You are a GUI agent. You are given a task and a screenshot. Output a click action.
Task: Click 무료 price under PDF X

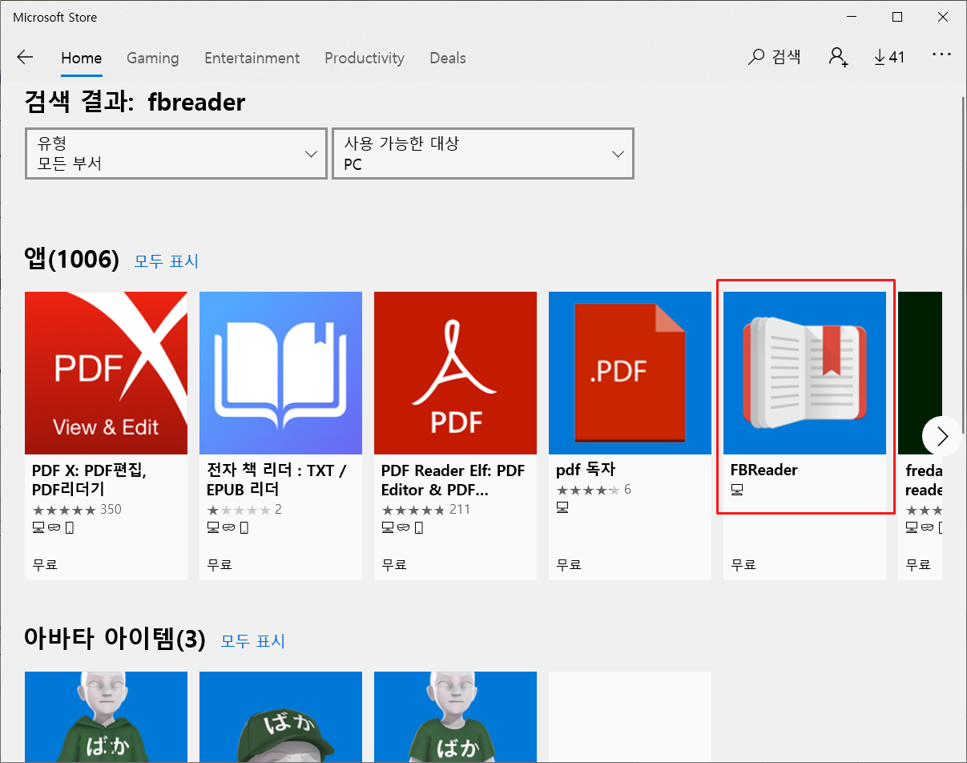[x=45, y=565]
